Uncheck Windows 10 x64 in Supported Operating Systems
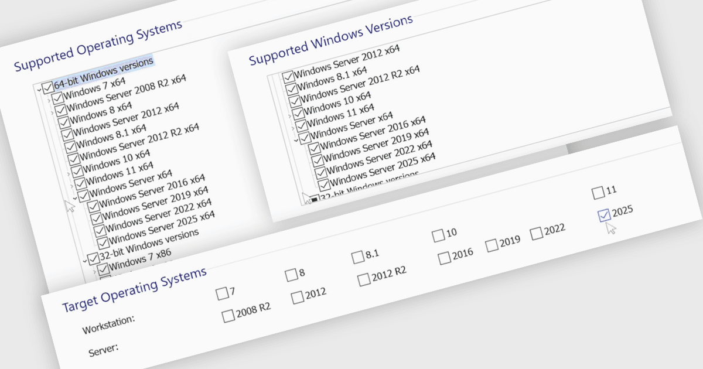This screenshot has width=703, height=369. pos(77,170)
